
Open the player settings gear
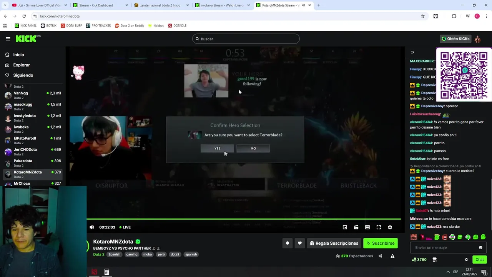(x=390, y=227)
